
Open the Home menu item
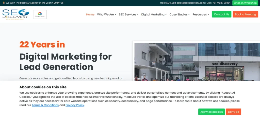90,14
